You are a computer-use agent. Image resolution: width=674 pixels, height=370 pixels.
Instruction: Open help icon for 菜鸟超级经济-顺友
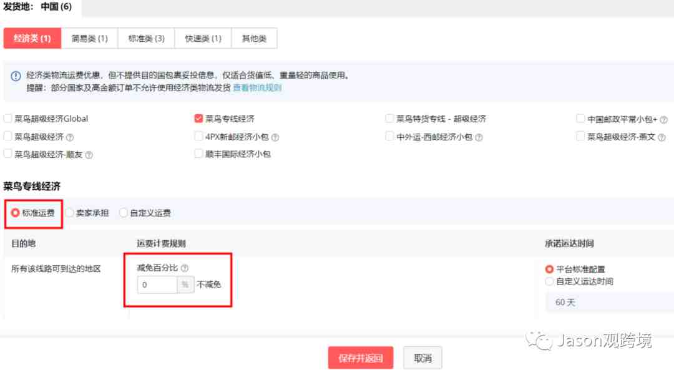point(89,155)
